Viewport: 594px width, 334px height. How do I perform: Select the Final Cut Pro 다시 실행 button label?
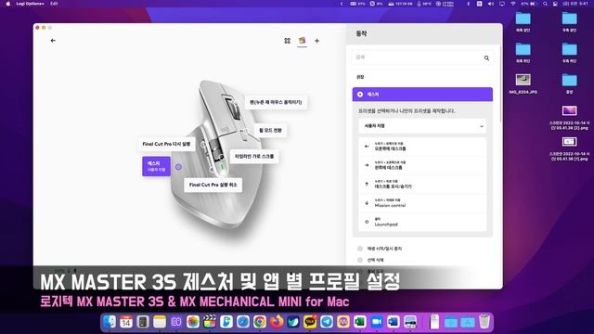pos(166,144)
